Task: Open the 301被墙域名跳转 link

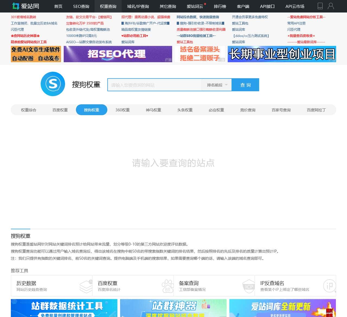Action: pos(23,17)
